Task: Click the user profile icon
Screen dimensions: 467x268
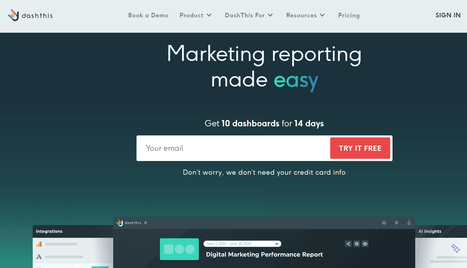Action: (409, 223)
